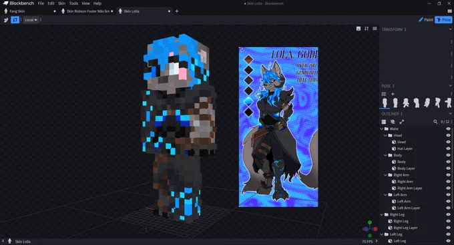454x245 pixels.
Task: Click the outliner expand arrows icon
Action: [x=402, y=122]
